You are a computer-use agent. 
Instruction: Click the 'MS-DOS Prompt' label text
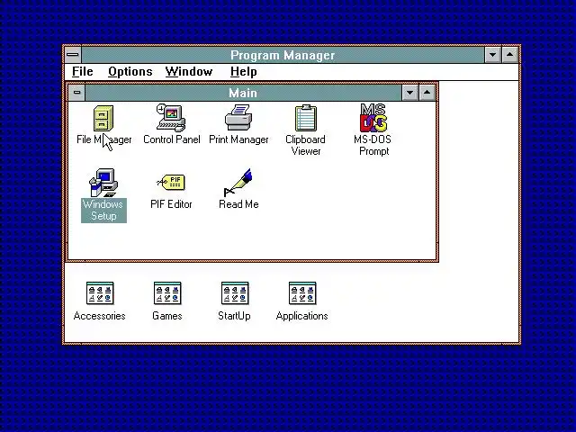click(x=373, y=146)
